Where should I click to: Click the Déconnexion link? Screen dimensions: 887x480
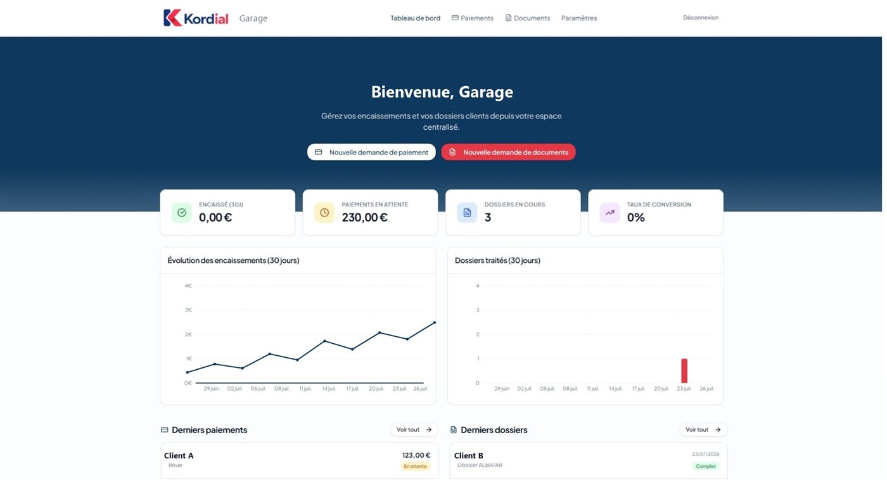tap(701, 18)
